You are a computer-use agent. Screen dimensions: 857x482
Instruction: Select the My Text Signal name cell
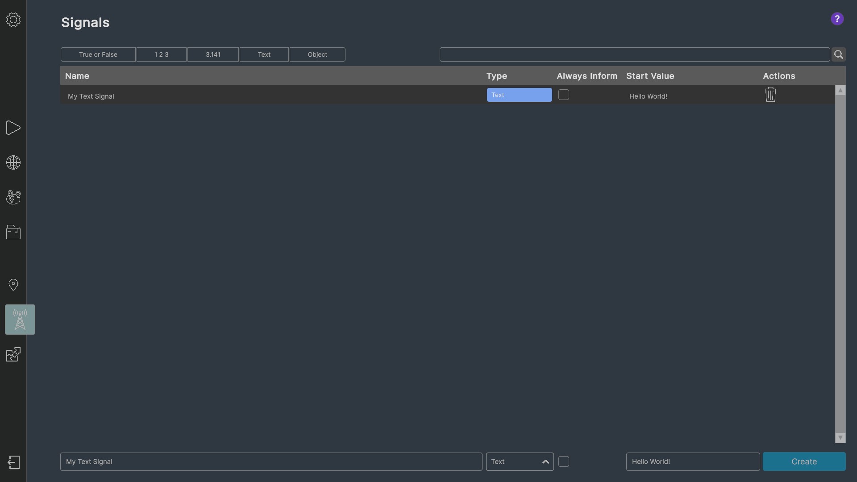(x=91, y=96)
